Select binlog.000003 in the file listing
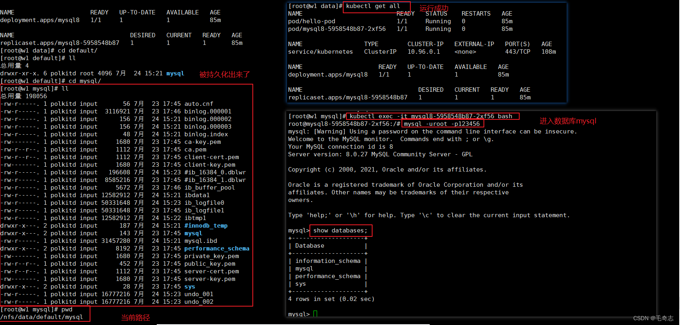The image size is (680, 325). 208,127
